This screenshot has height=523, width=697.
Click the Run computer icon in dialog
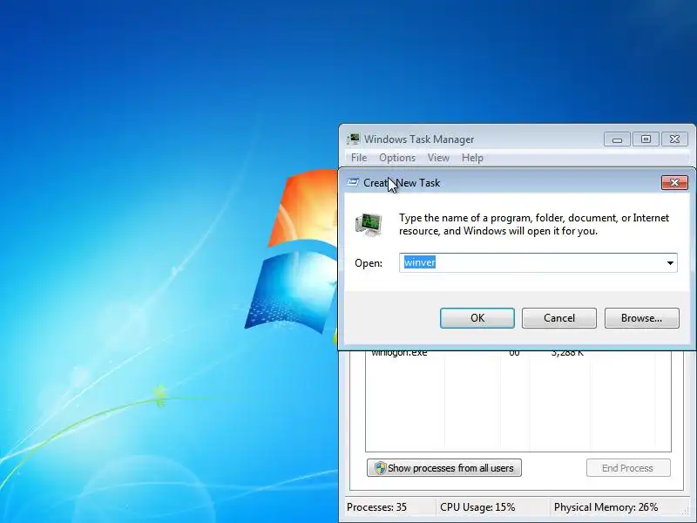[x=369, y=224]
